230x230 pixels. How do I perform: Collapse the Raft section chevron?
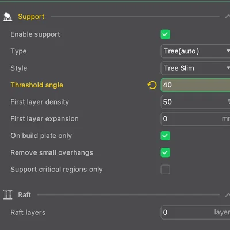(x=228, y=195)
